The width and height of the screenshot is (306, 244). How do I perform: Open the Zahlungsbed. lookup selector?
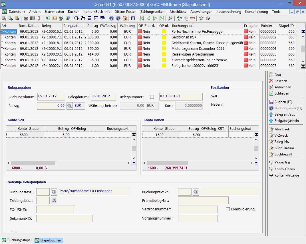click(x=54, y=200)
